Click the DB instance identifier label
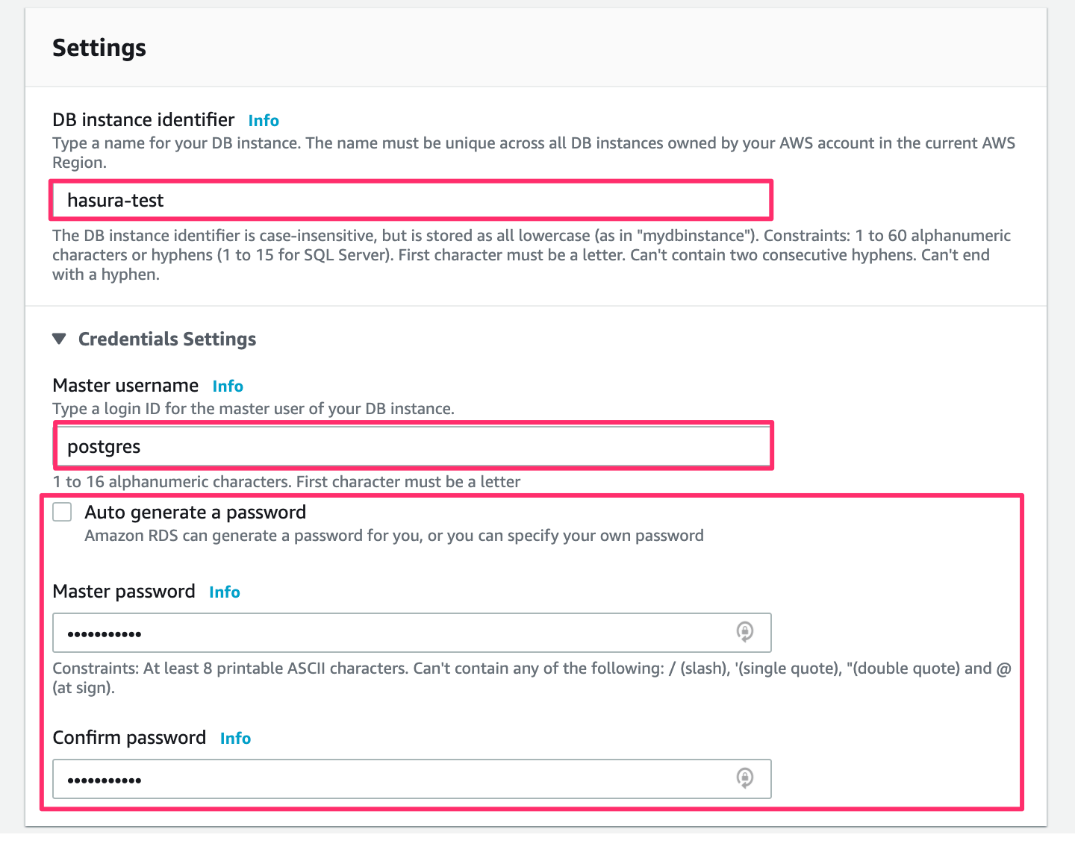Image resolution: width=1075 pixels, height=864 pixels. pos(143,119)
